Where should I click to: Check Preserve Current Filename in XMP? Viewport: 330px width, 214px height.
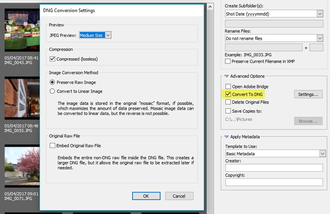[228, 61]
